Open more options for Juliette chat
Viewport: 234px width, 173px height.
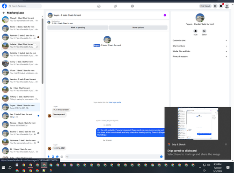coord(35,46)
